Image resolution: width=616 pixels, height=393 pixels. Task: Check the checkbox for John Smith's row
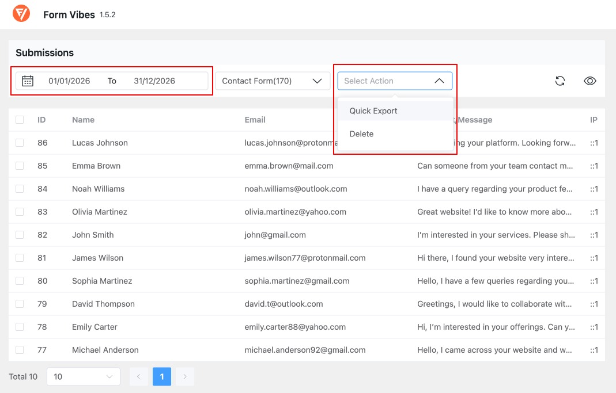coord(18,235)
